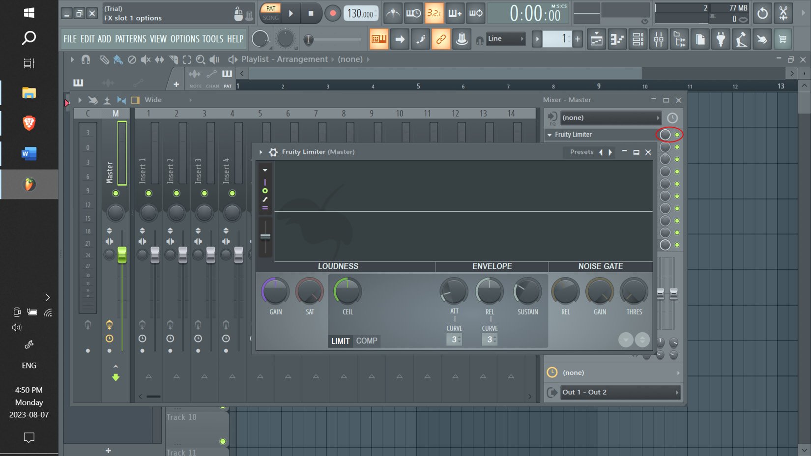This screenshot has height=456, width=811.
Task: Click the Metronome icon
Action: click(393, 13)
